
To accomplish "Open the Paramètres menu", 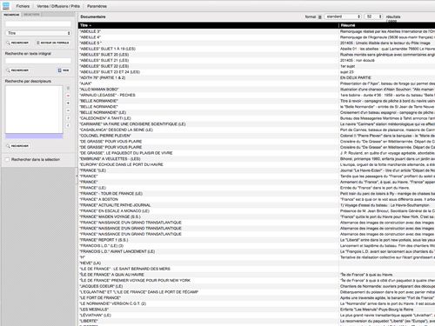I will [97, 6].
